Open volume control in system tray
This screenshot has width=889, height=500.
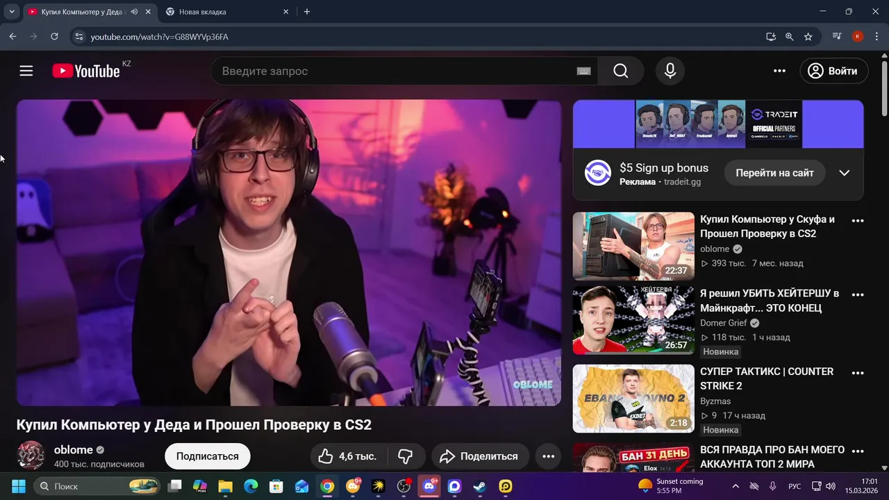(830, 486)
